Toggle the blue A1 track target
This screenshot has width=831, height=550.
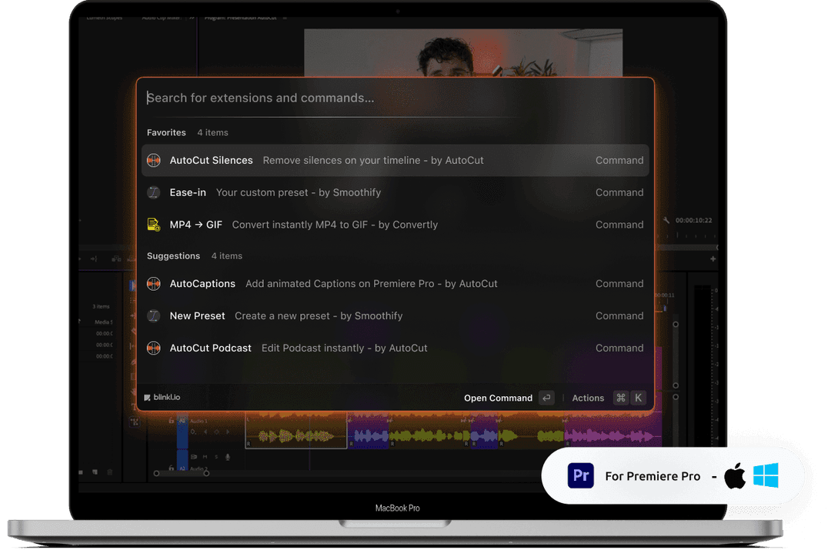[182, 422]
